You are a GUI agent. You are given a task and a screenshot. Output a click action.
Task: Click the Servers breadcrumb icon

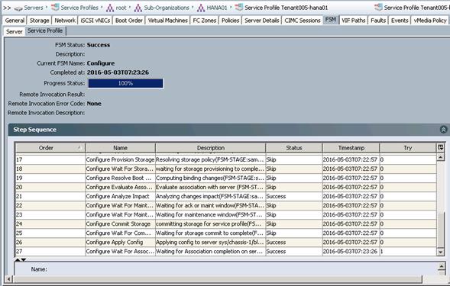pos(18,8)
